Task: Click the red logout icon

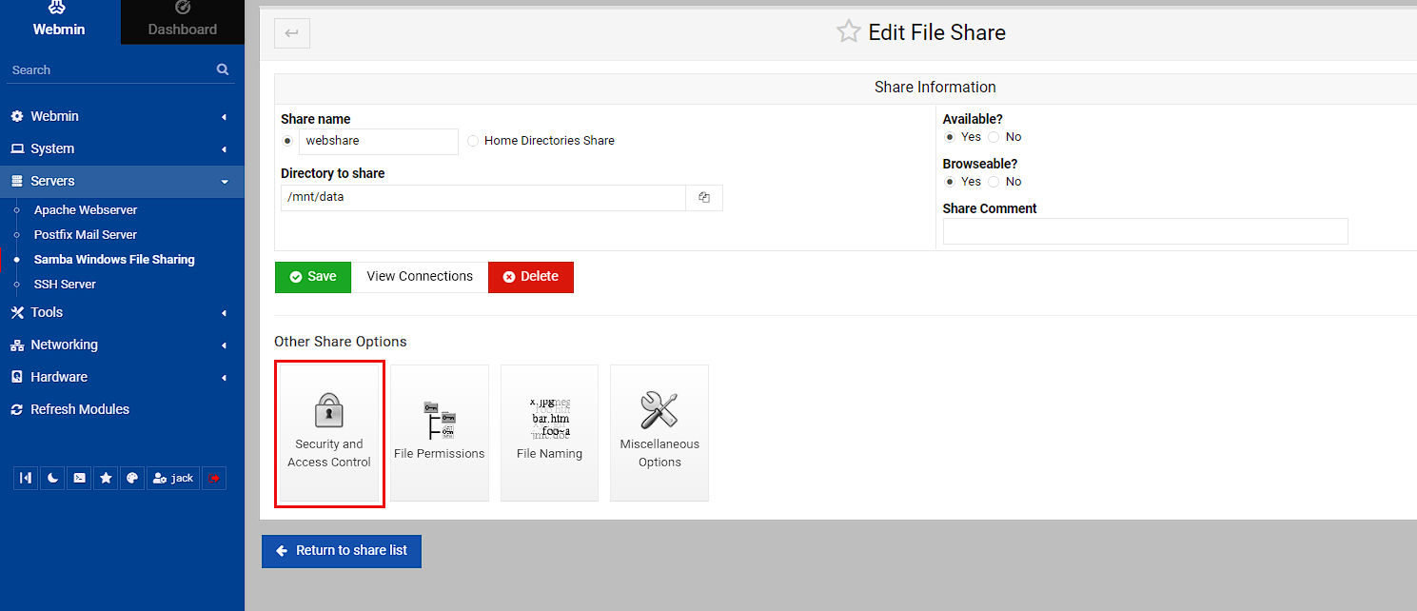Action: [x=214, y=478]
